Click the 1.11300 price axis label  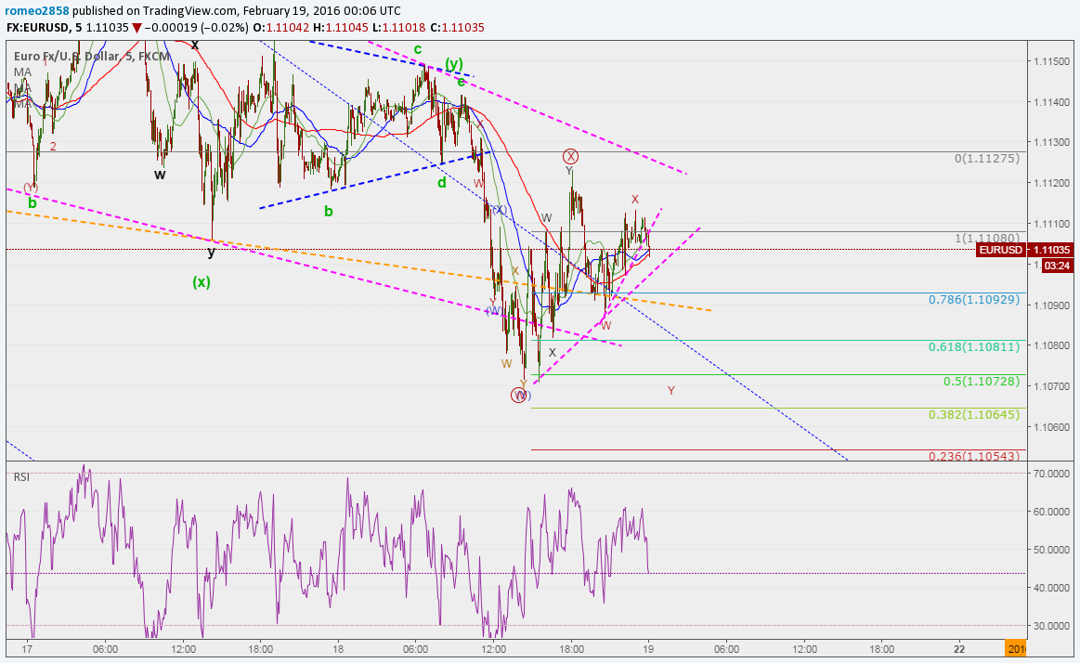tap(1051, 142)
